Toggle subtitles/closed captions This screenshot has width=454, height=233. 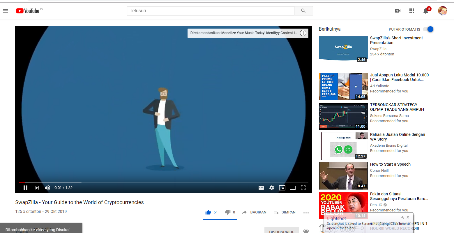[261, 188]
